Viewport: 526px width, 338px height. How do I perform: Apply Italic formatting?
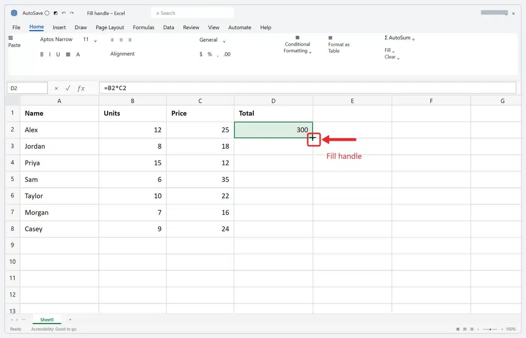(x=50, y=54)
